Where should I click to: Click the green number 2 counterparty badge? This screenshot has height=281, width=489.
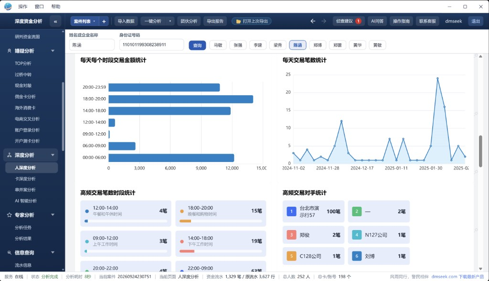357,211
